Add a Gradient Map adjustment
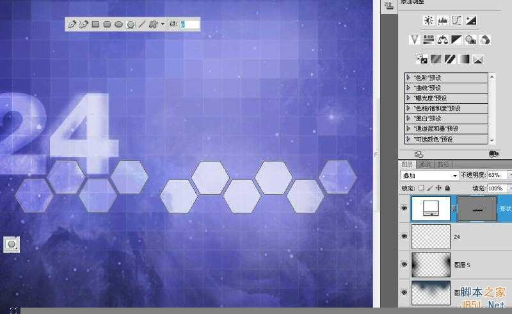 pos(464,59)
